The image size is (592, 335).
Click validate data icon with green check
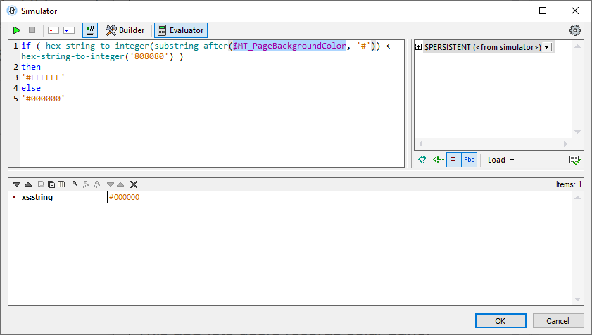pos(575,160)
